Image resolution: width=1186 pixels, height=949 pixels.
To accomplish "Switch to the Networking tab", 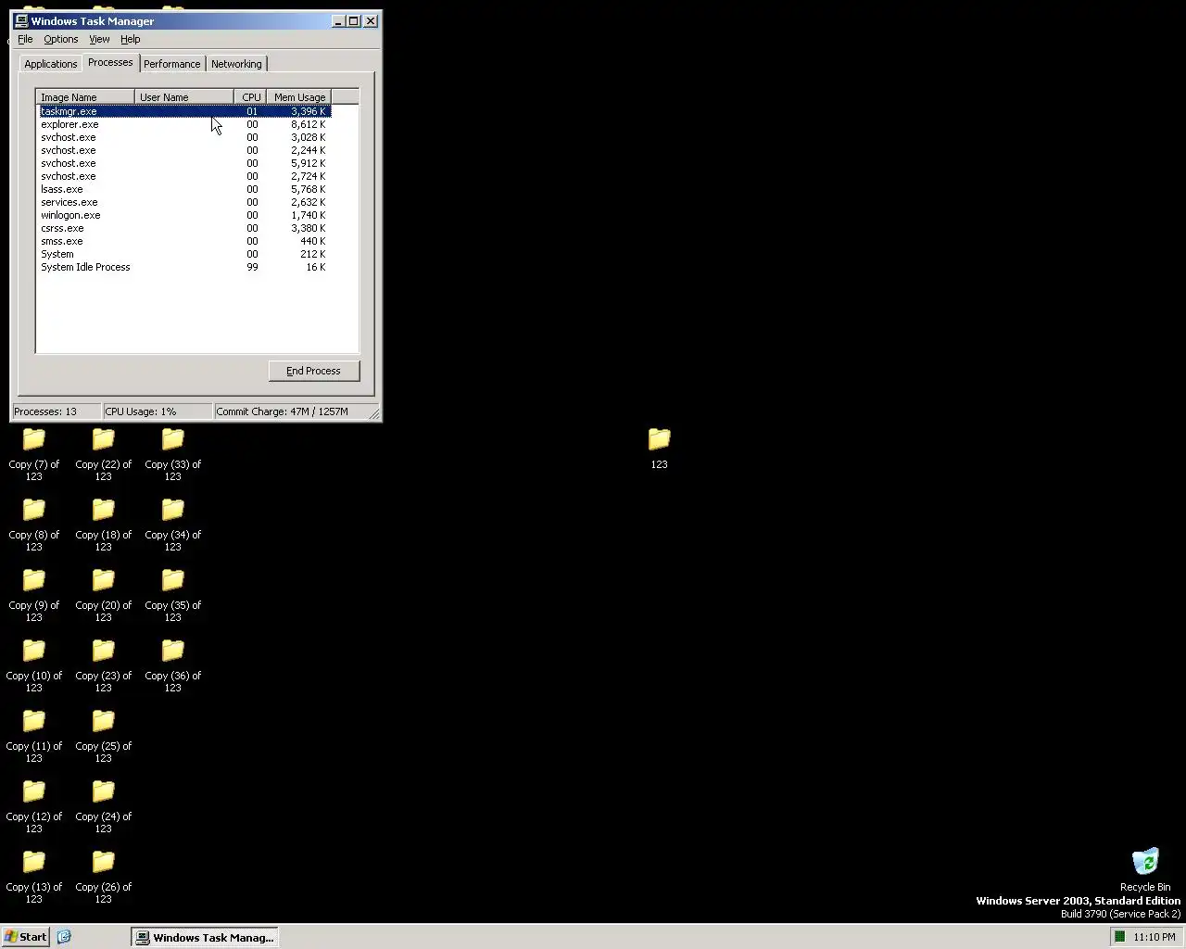I will pos(236,64).
